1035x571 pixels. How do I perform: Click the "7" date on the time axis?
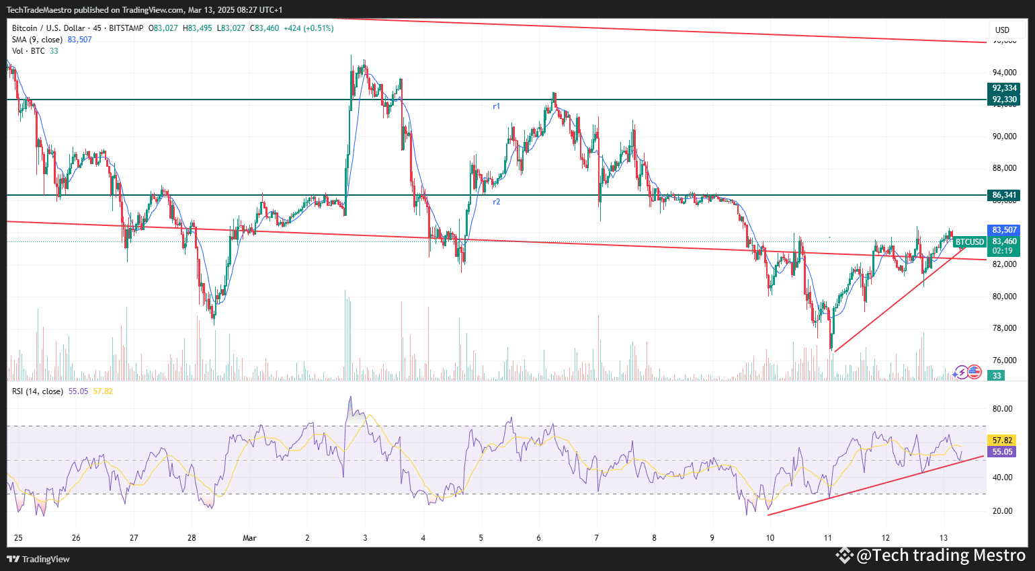click(x=597, y=538)
